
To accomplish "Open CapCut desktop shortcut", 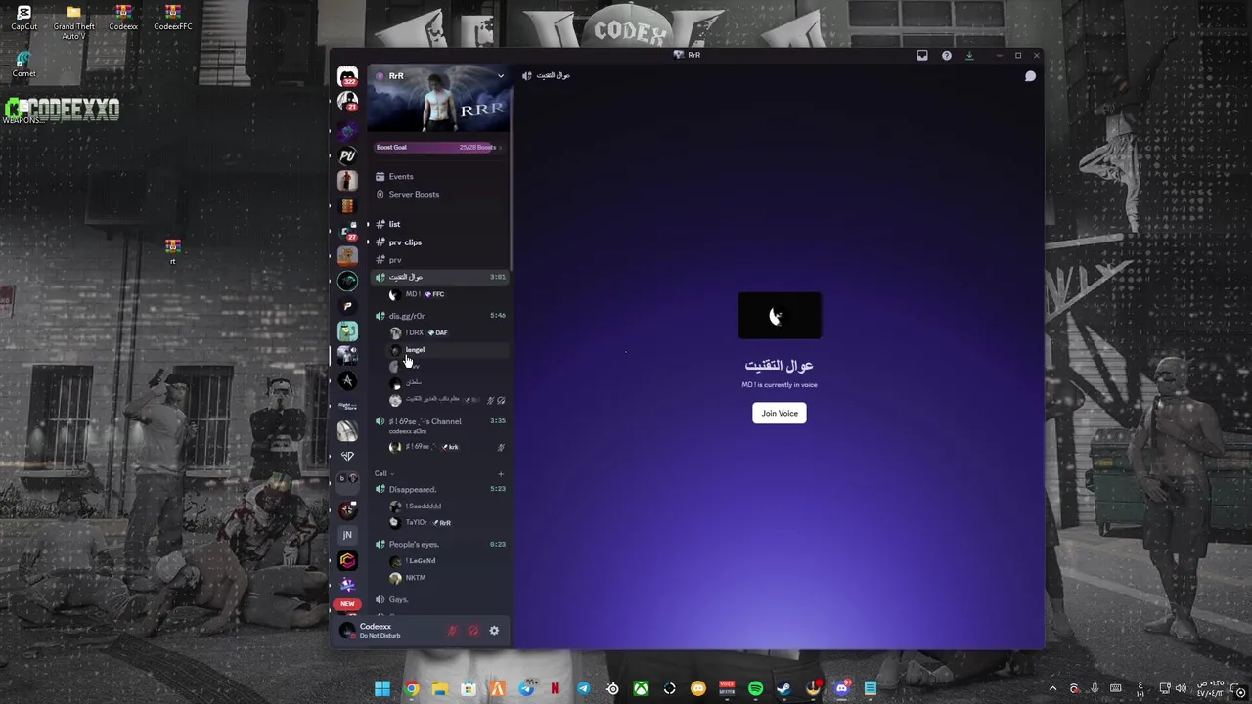I will [x=23, y=19].
